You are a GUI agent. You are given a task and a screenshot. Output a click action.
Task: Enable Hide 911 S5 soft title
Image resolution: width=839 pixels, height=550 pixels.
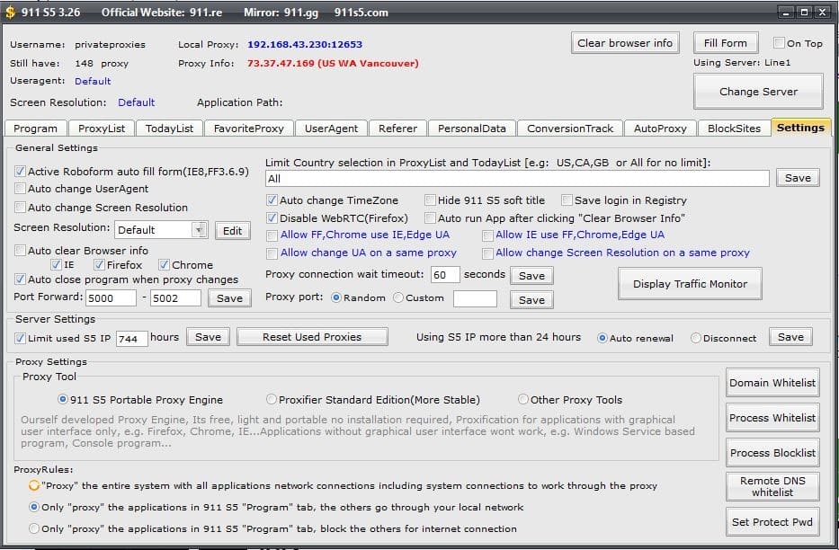tap(430, 200)
